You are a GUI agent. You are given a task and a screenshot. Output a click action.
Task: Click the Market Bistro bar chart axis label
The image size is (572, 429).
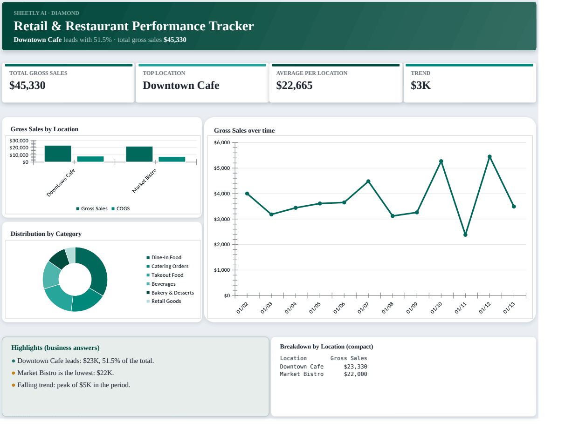144,181
